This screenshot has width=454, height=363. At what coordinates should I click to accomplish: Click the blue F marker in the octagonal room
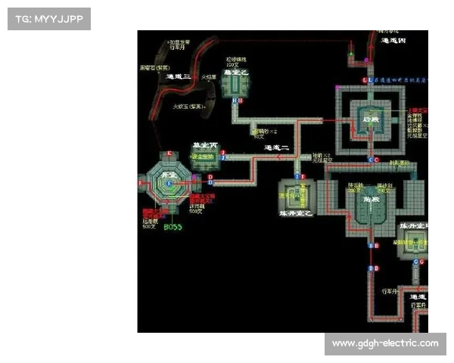[x=169, y=183]
